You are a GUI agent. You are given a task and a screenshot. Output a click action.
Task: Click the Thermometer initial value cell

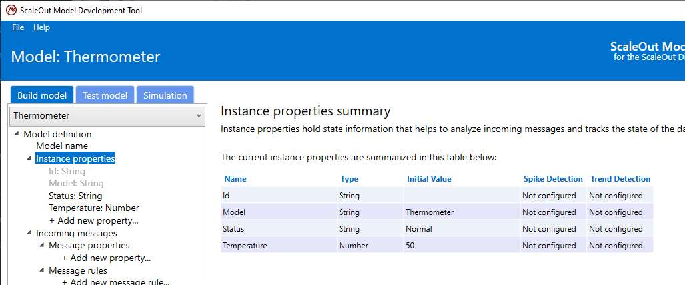click(462, 212)
